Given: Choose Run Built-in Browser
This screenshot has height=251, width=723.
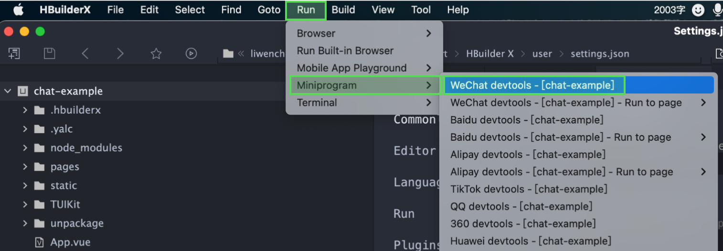Looking at the screenshot, I should (345, 51).
